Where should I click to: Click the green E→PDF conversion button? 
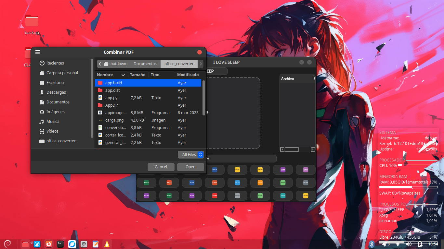click(x=169, y=196)
